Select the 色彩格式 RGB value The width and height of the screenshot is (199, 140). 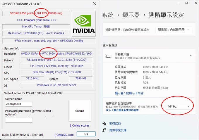pyautogui.click(x=145, y=83)
